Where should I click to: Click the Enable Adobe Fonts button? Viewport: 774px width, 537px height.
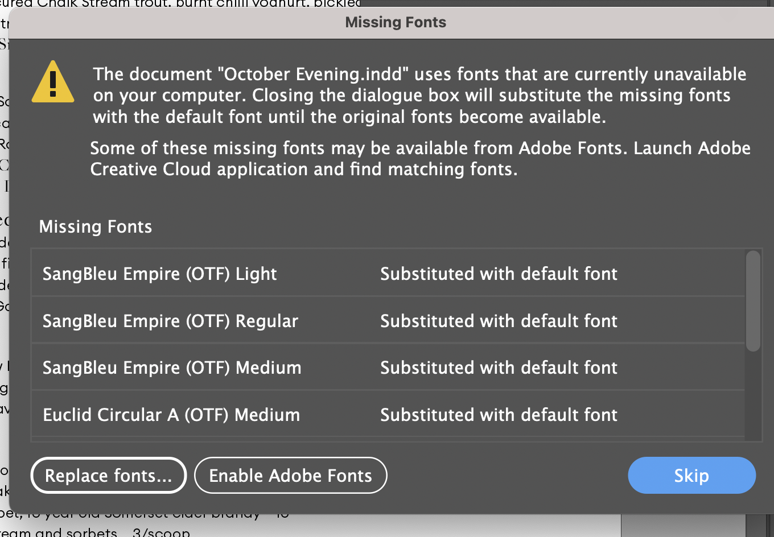click(290, 475)
